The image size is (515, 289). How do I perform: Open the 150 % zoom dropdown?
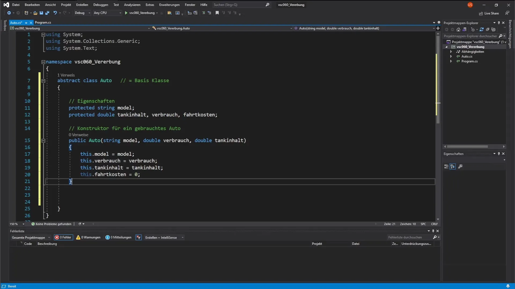(x=17, y=224)
